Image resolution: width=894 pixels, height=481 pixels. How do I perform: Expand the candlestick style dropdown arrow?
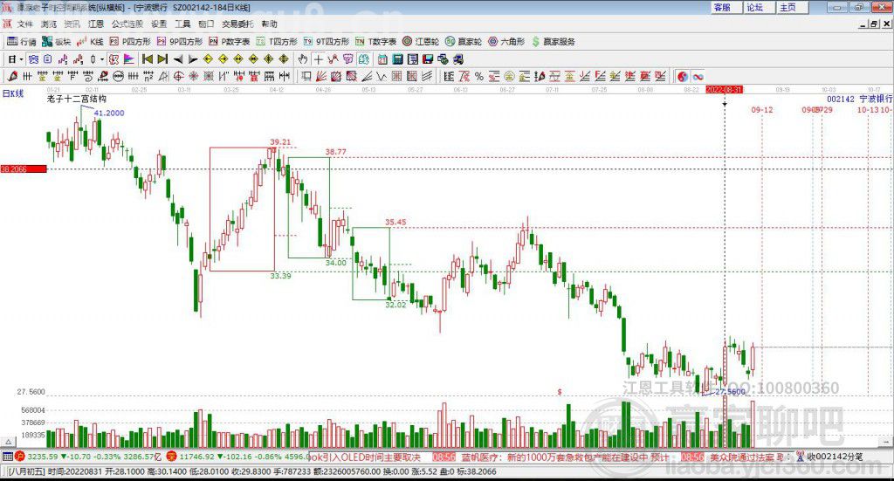102,59
